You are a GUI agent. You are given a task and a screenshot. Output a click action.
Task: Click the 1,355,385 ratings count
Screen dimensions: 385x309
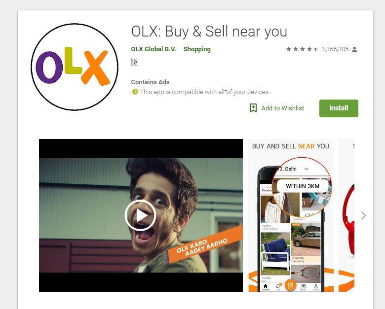tap(335, 49)
